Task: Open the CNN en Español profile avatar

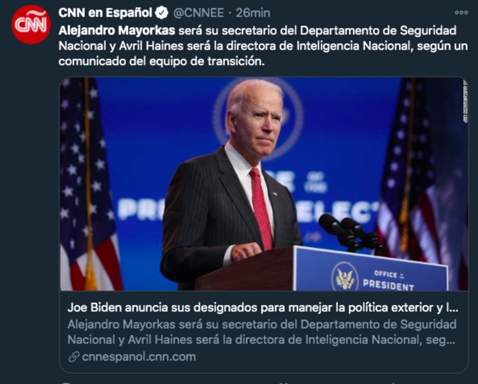Action: coord(31,24)
